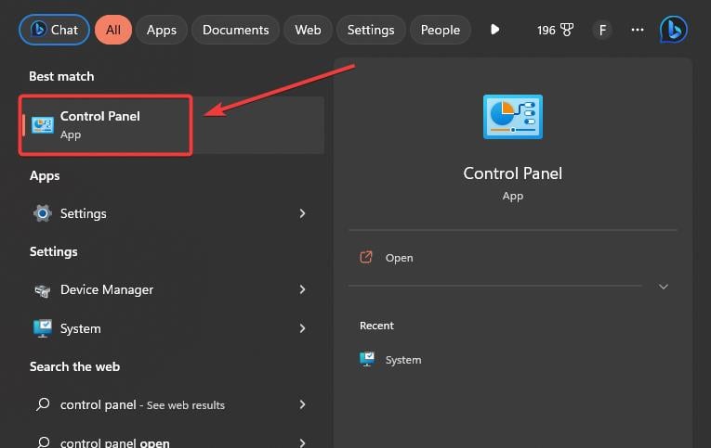Launch Bing from the top-right logo

point(674,30)
